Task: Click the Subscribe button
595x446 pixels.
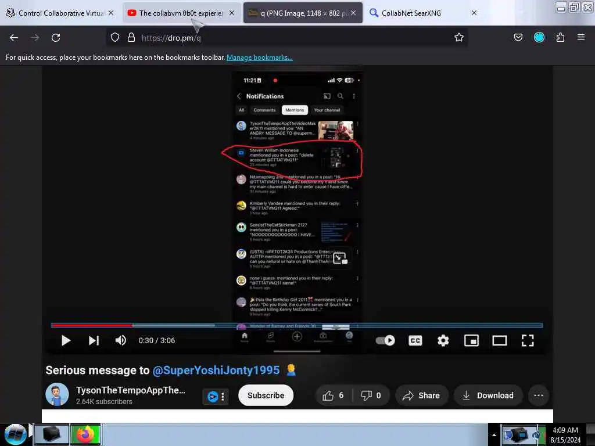Action: tap(266, 395)
